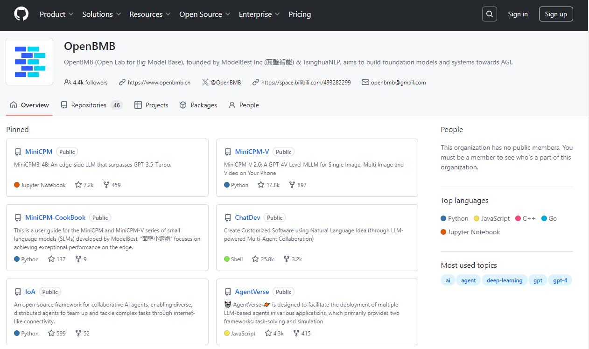
Task: Click the fork icon on AgentVerse card
Action: click(296, 333)
